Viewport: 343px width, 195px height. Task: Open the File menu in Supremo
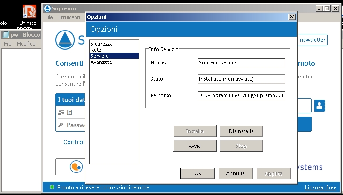click(49, 17)
